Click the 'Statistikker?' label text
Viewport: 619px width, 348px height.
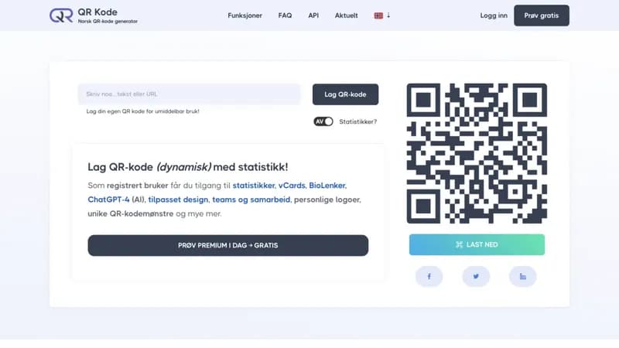click(x=358, y=121)
